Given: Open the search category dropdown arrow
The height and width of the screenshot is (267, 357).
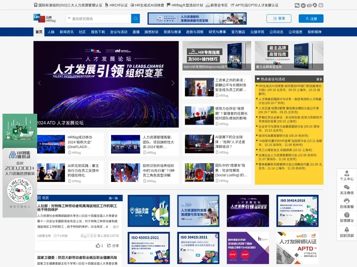Looking at the screenshot, I should [x=69, y=18].
